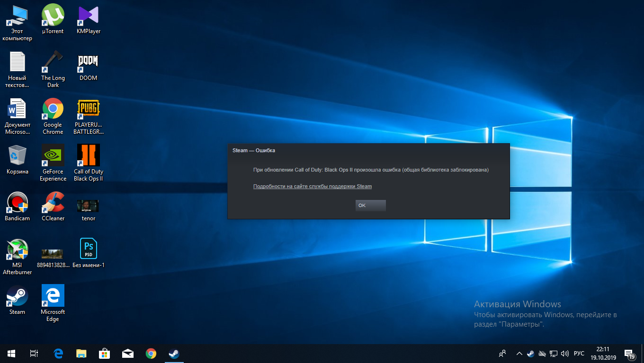Expand hidden system tray icons
This screenshot has height=363, width=644.
[x=519, y=354]
